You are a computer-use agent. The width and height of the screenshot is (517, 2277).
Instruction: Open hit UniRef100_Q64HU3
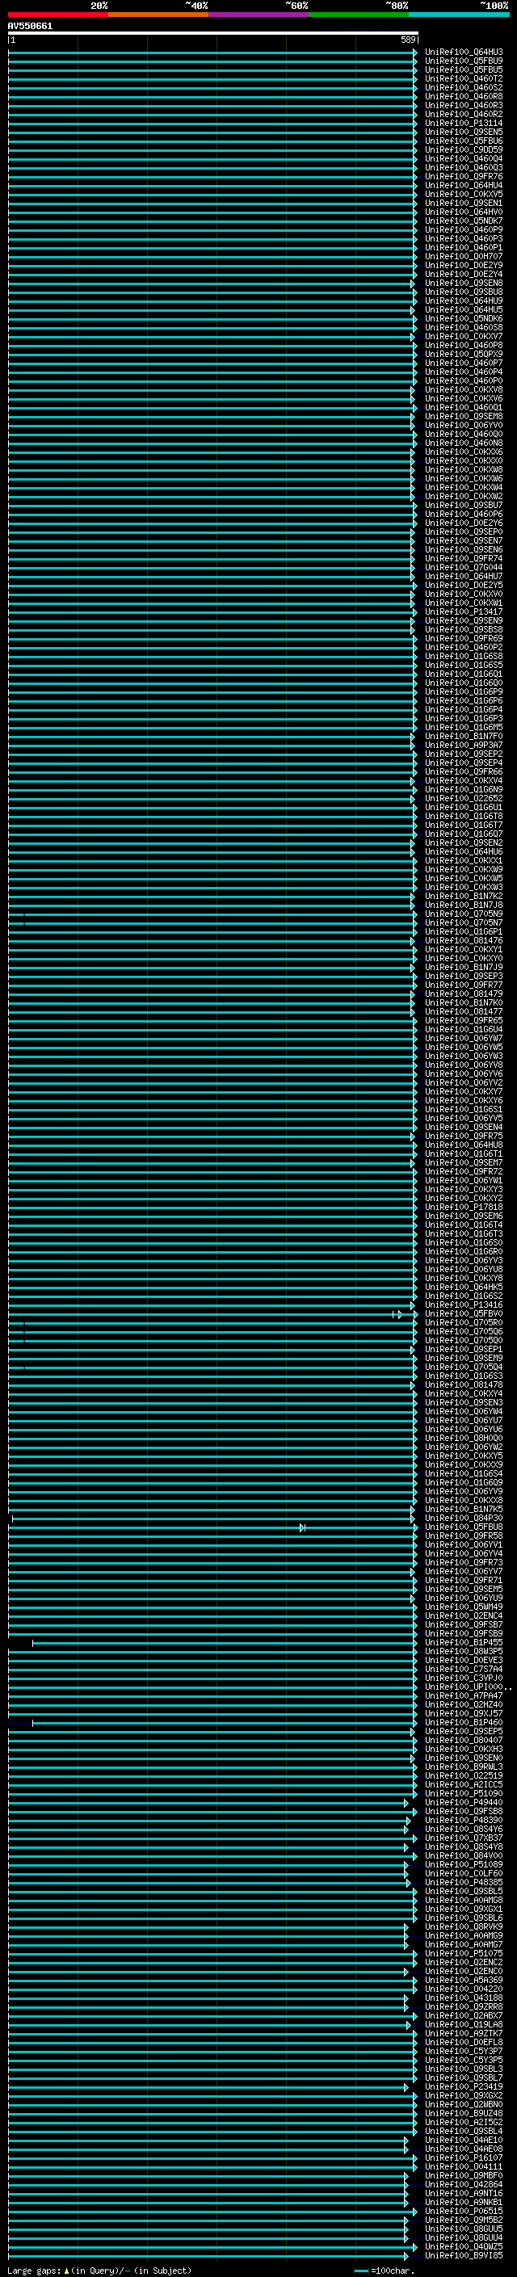click(x=464, y=53)
